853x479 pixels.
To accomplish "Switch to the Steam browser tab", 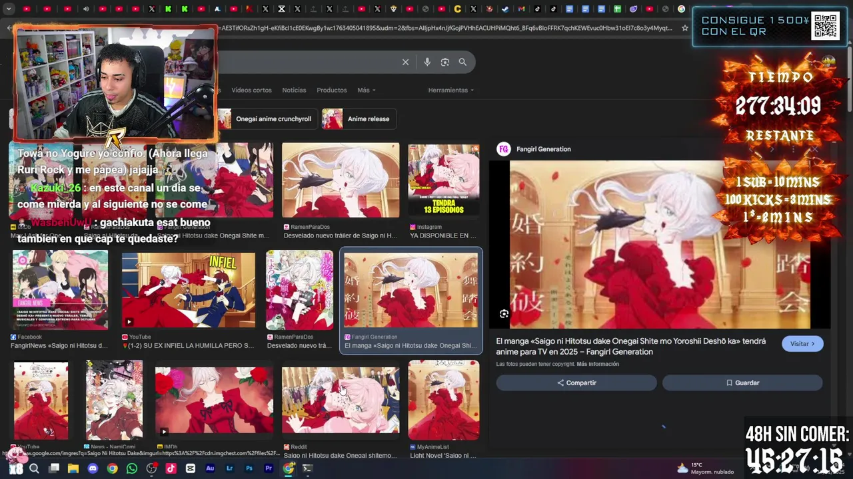I will (x=505, y=9).
